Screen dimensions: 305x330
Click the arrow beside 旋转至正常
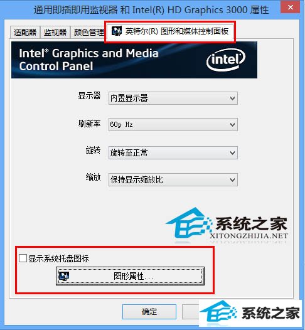pyautogui.click(x=232, y=153)
